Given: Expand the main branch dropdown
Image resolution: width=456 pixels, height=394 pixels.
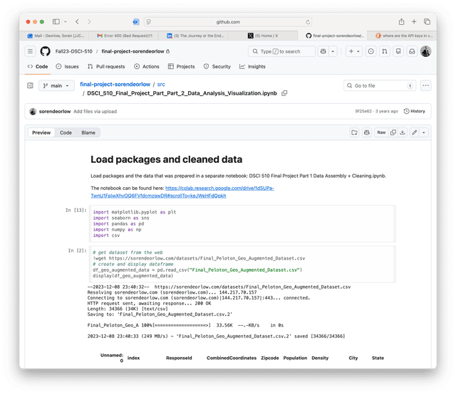Looking at the screenshot, I should (56, 85).
